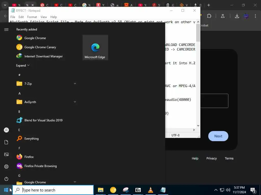Expand the Google Chrome folder chevron
This screenshot has width=261, height=195.
click(75, 182)
